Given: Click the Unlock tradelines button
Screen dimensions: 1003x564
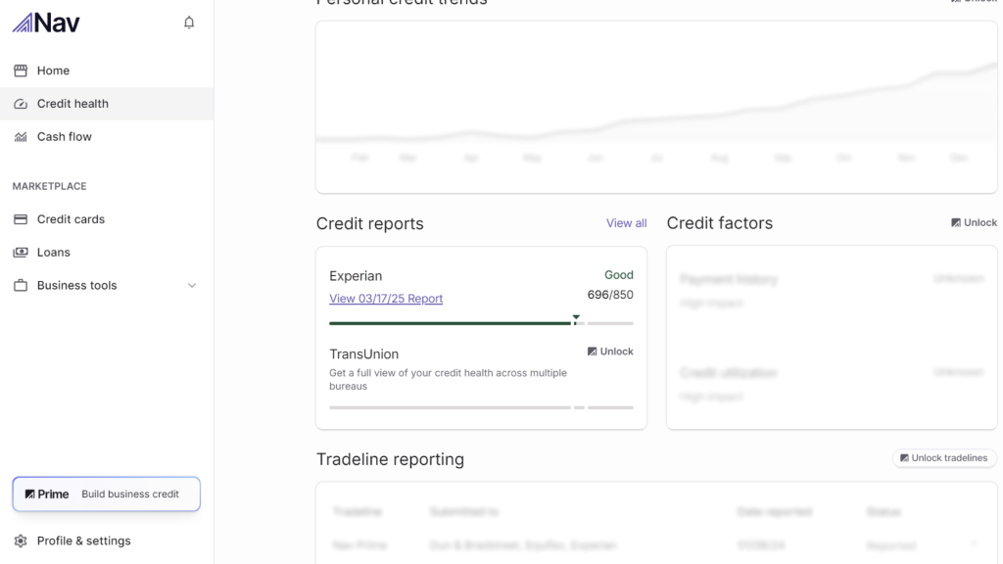Looking at the screenshot, I should [x=944, y=458].
